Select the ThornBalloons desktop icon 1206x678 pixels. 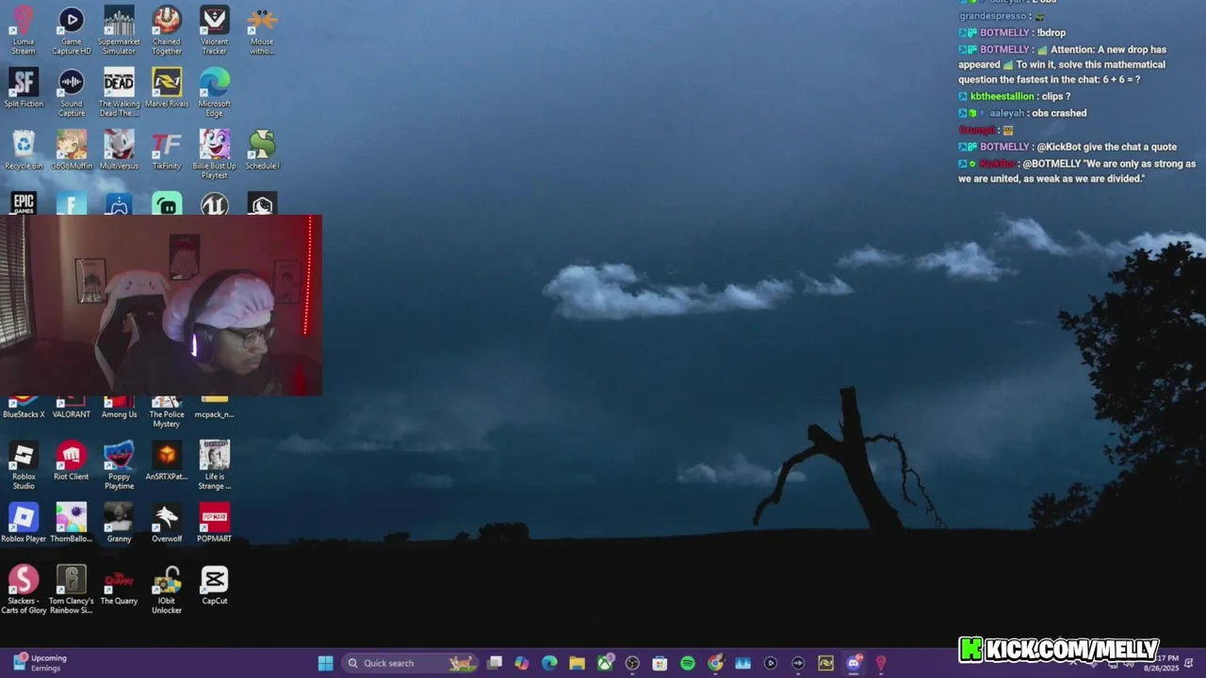coord(72,523)
